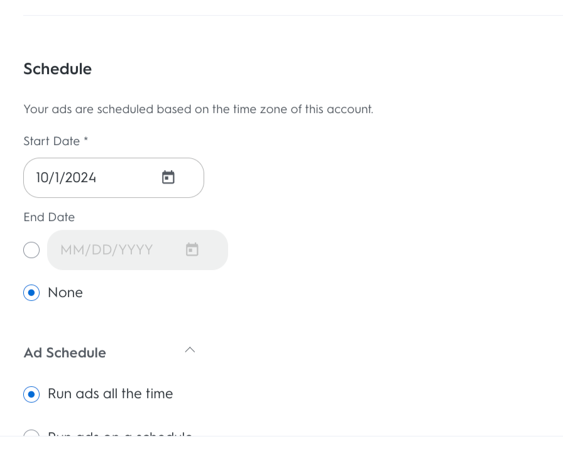Select the partially visible schedule radio option

31,434
